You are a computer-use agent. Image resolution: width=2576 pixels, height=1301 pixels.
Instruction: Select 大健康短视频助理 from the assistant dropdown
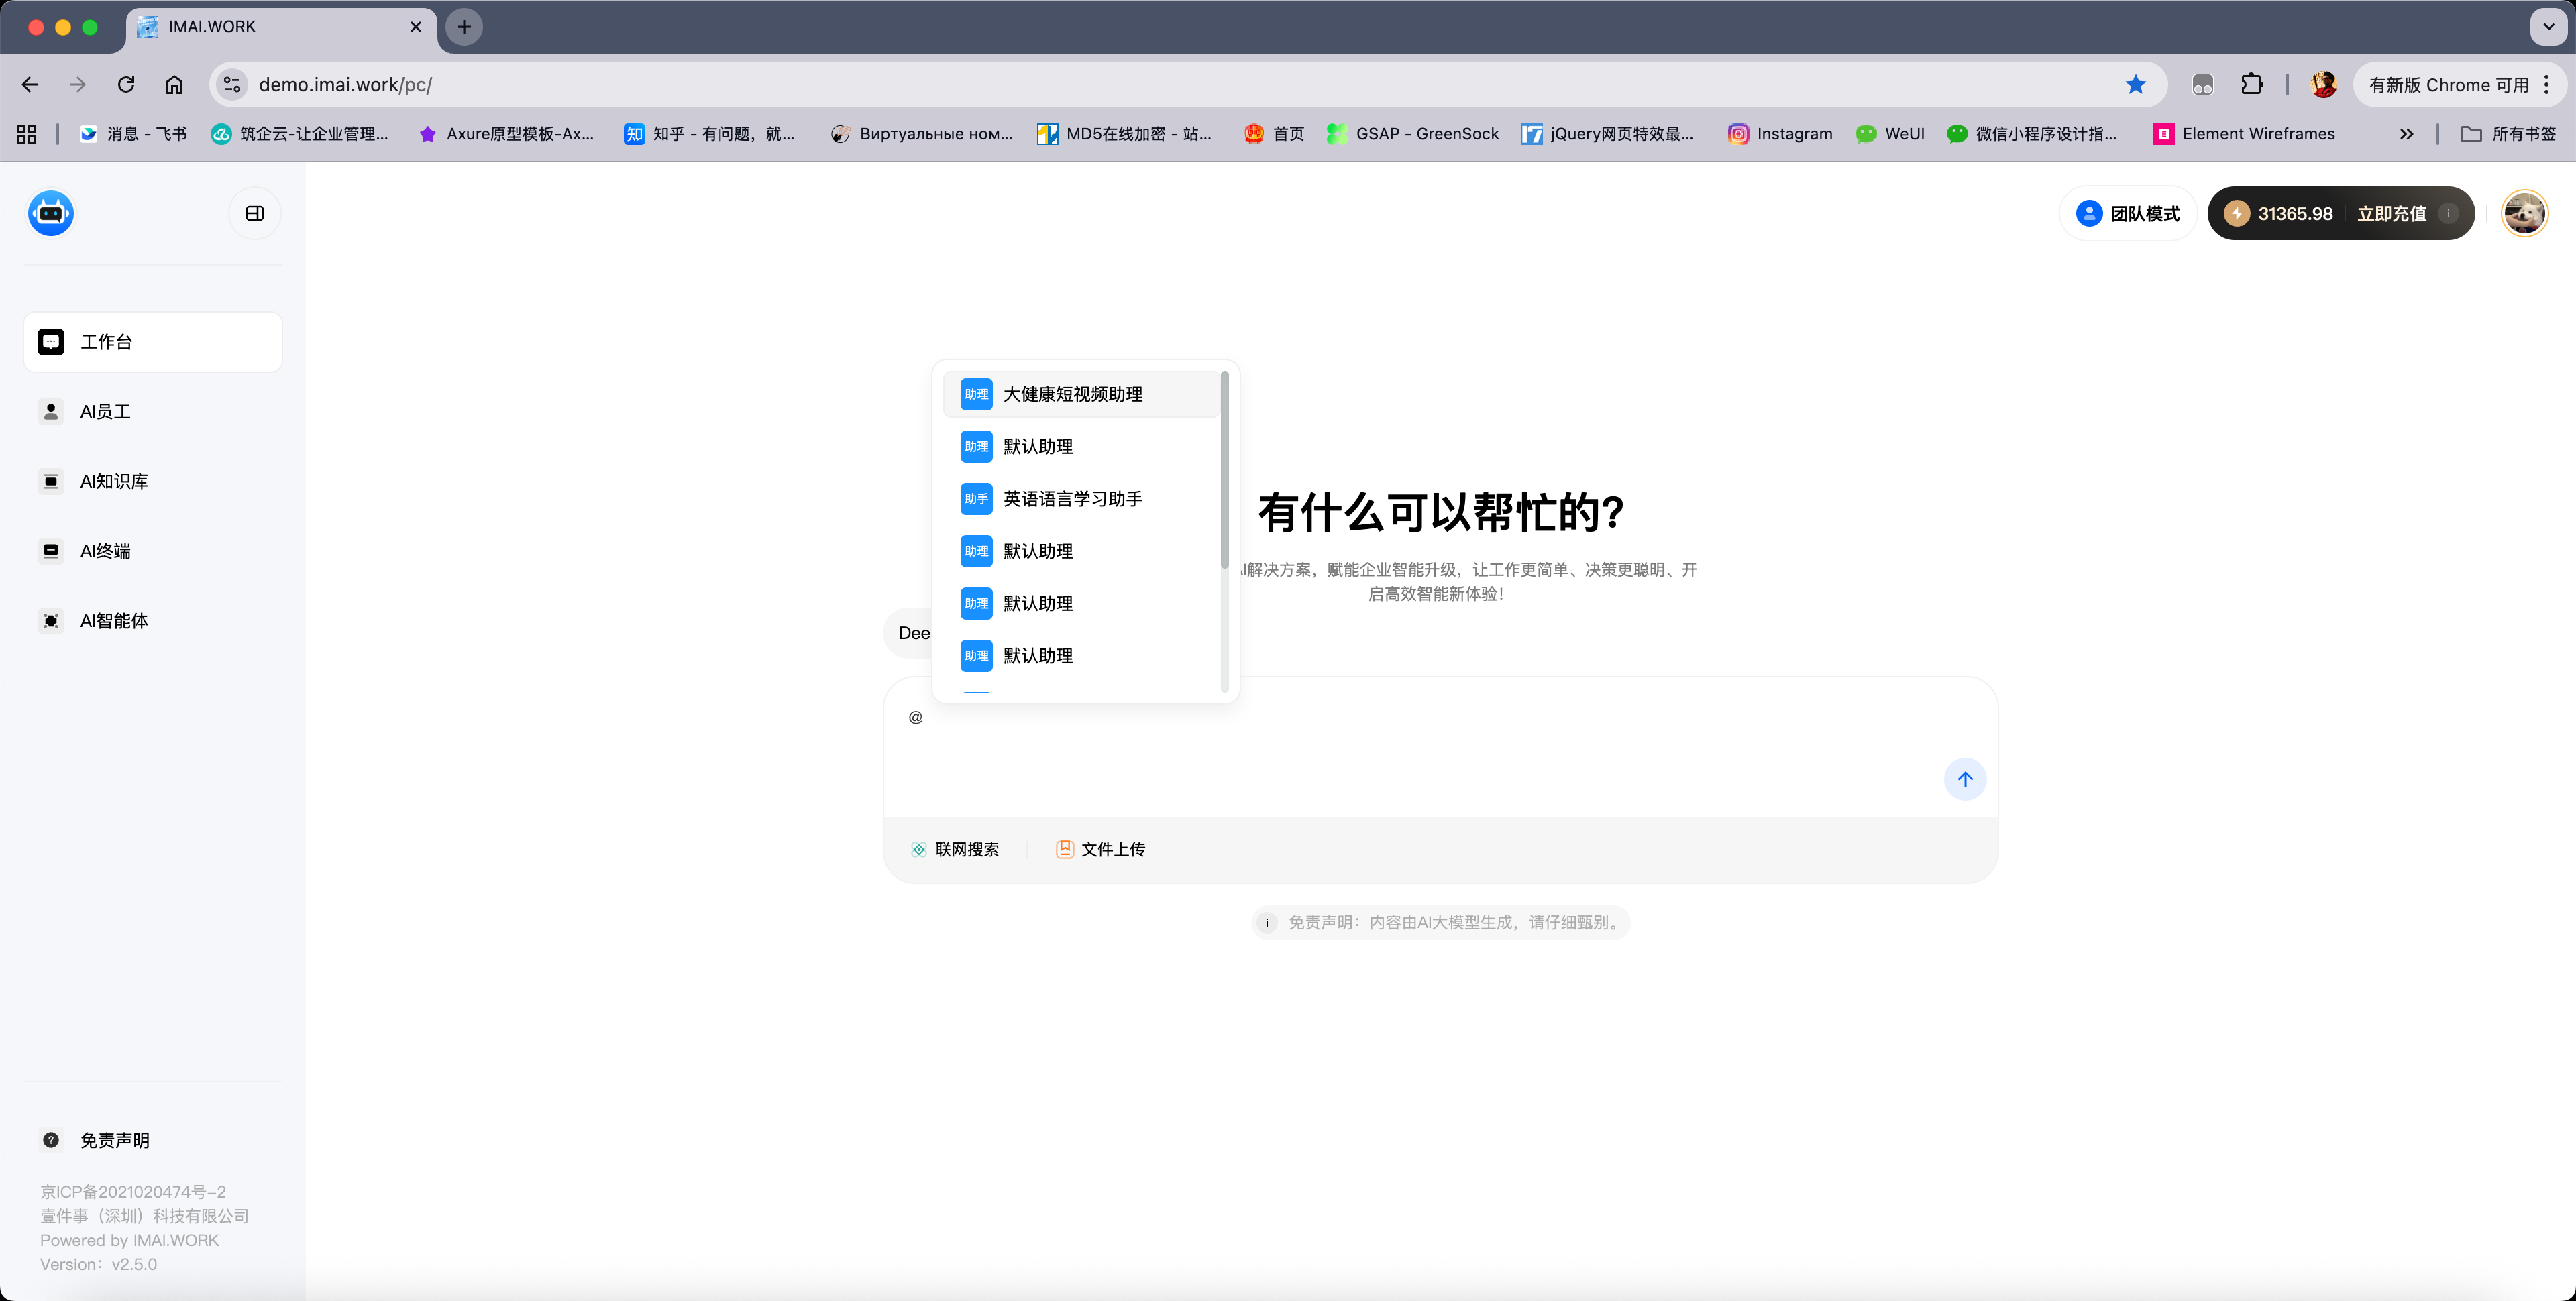click(1072, 394)
